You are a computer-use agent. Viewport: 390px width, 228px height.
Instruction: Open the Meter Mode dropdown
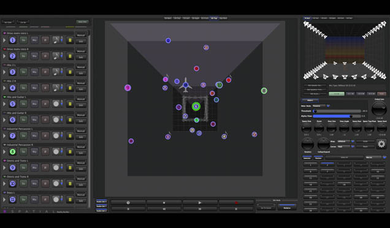tap(321, 106)
